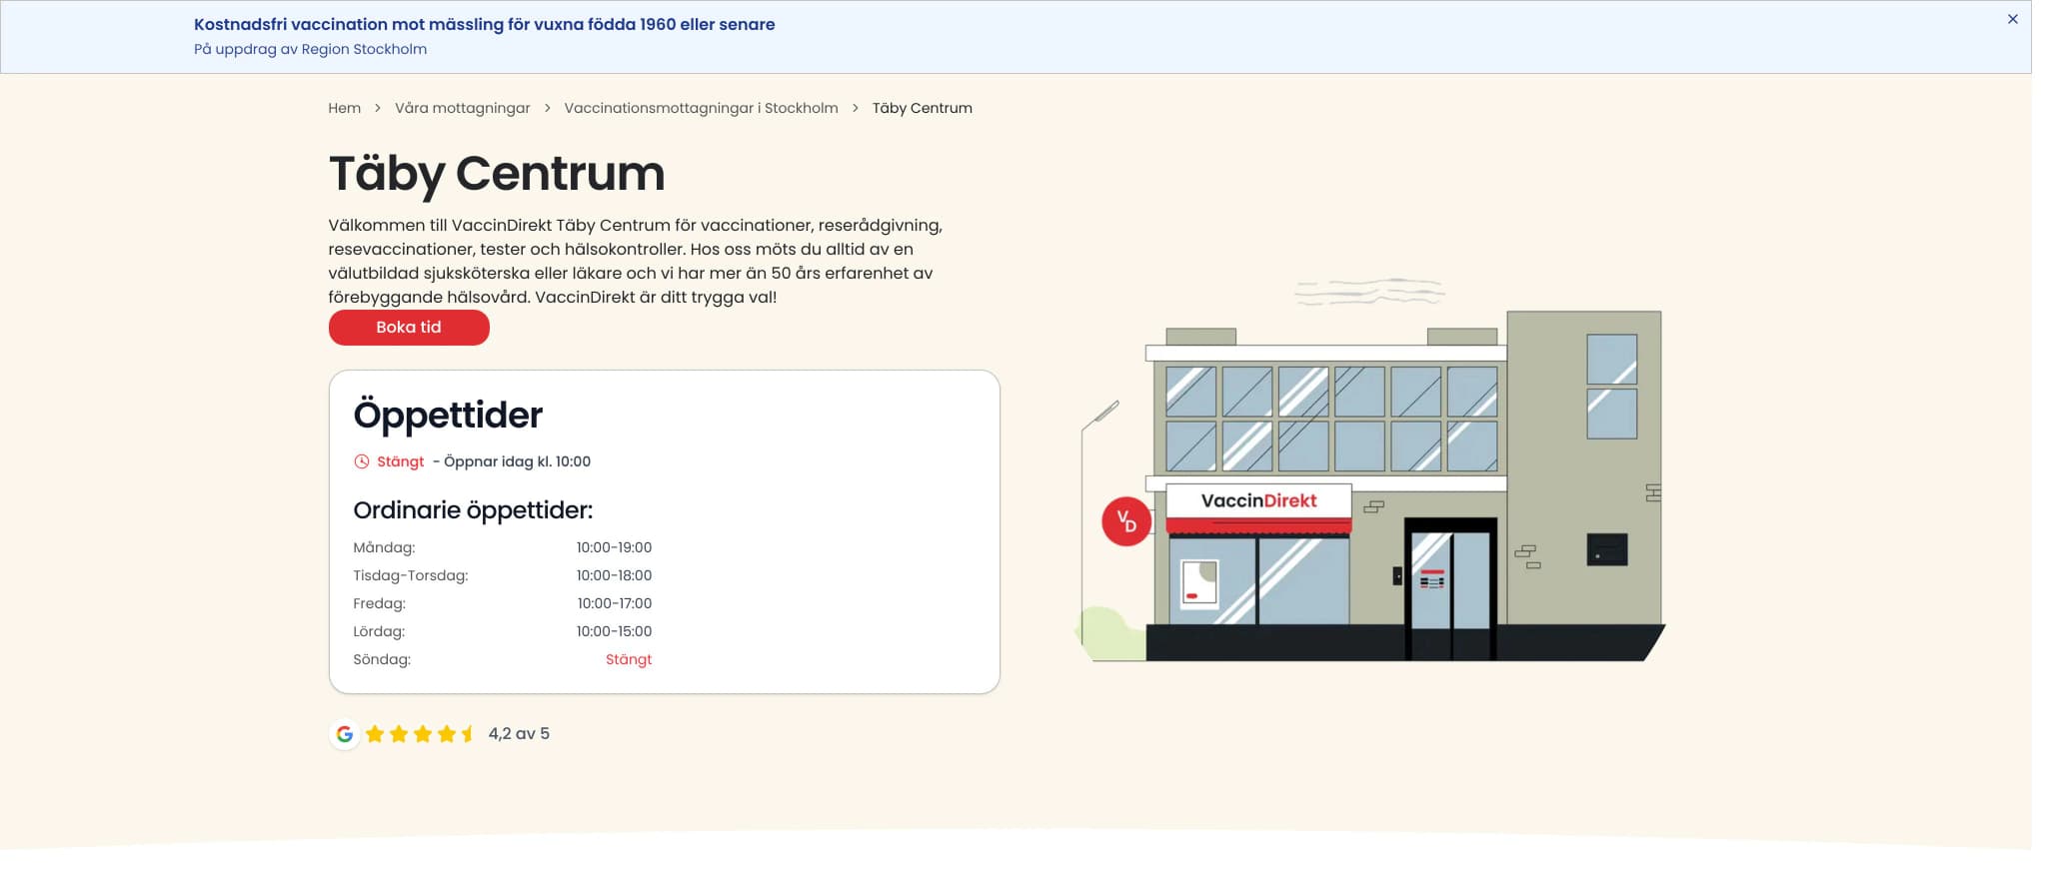Click the red clock icon next to Stängt
The width and height of the screenshot is (2047, 877).
click(x=362, y=461)
